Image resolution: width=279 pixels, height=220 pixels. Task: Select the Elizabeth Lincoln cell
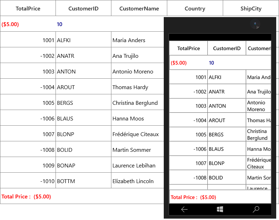point(138,180)
